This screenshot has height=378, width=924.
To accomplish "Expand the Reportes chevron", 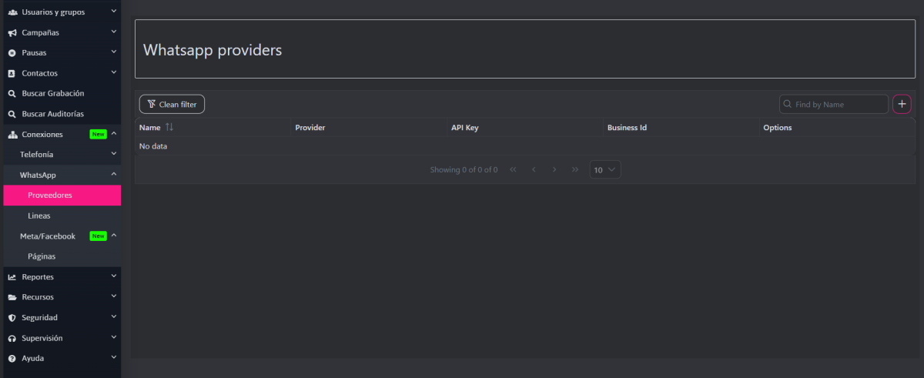I will [114, 276].
